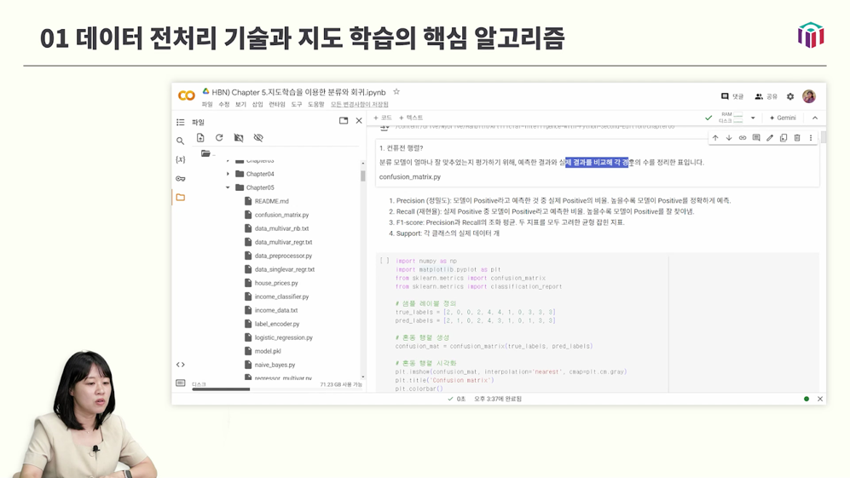Click the Google Drive icon by the title
Viewport: 850px width, 478px height.
pyautogui.click(x=206, y=91)
